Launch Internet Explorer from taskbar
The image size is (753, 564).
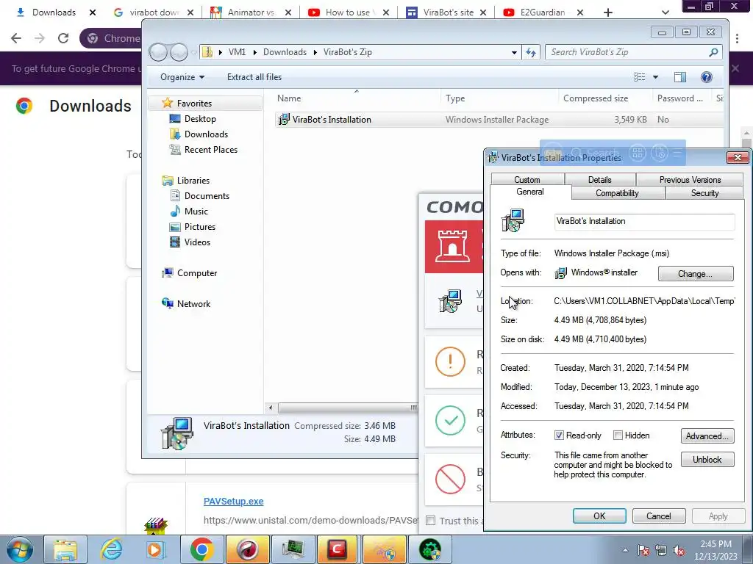pos(111,549)
